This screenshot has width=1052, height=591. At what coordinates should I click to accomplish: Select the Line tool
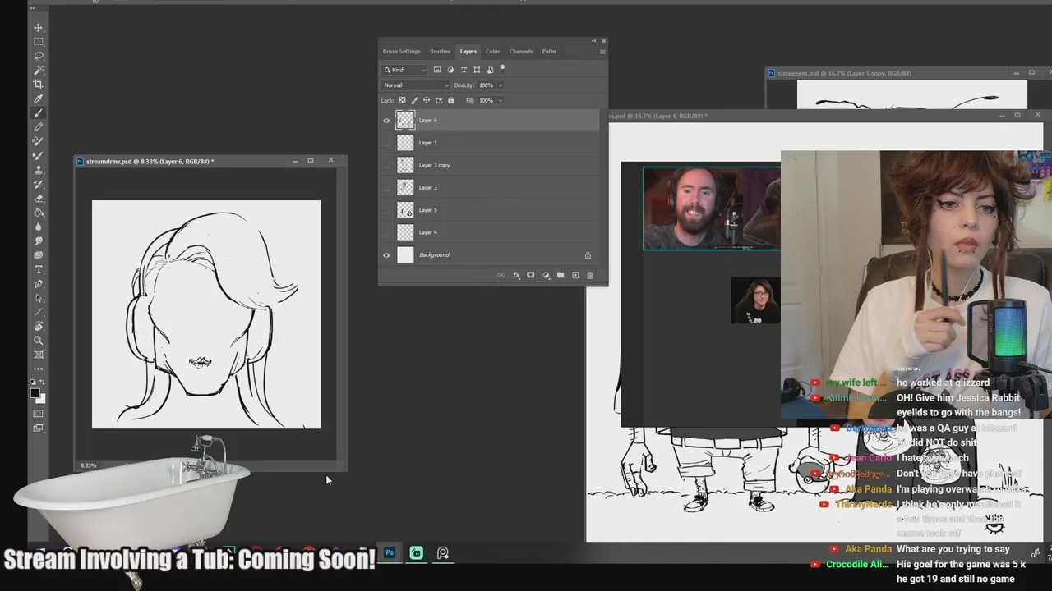point(39,312)
